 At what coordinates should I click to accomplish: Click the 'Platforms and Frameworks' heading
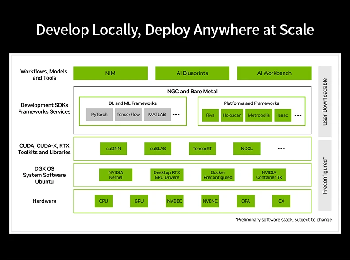tap(251, 103)
